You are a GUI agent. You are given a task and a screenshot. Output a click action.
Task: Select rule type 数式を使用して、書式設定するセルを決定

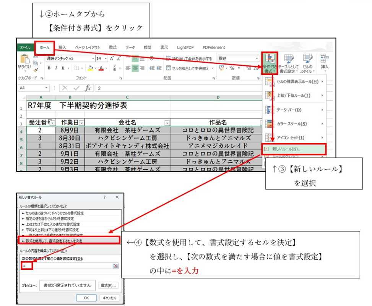(x=69, y=241)
